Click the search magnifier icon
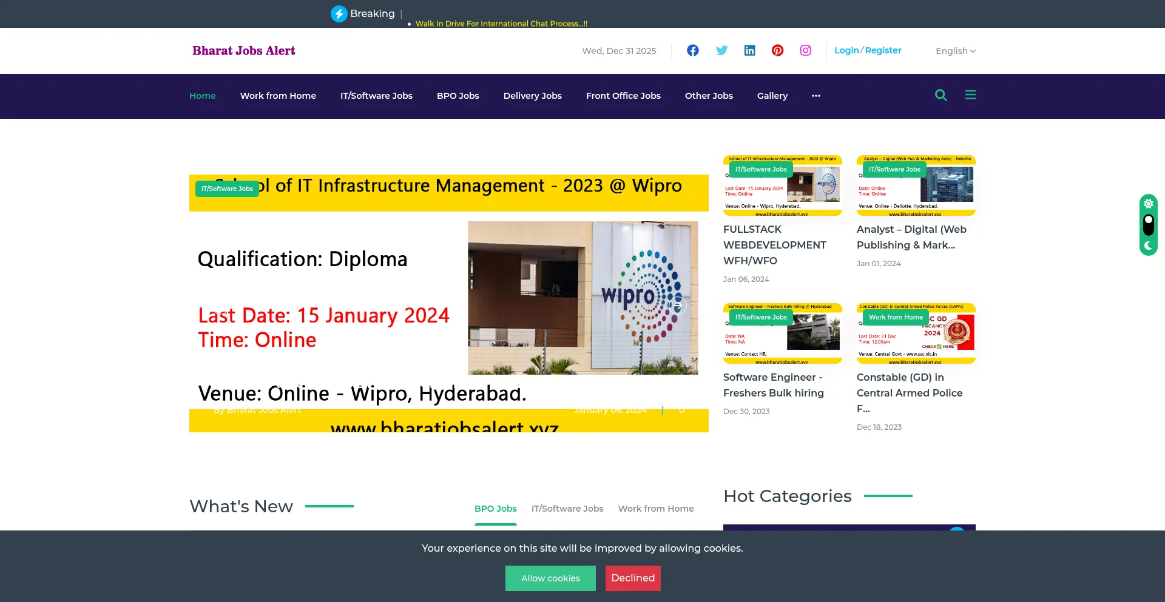This screenshot has height=602, width=1165. [940, 95]
